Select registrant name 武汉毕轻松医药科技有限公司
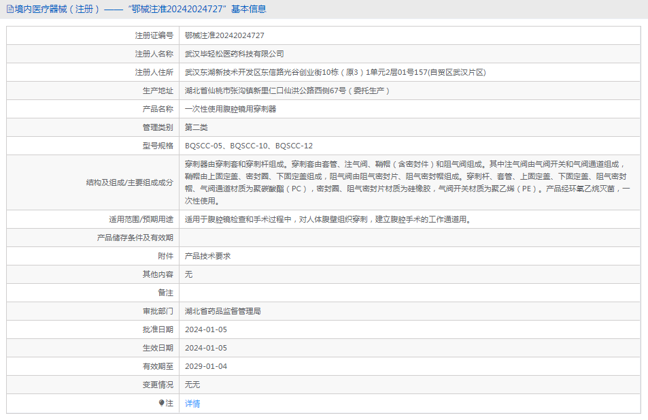This screenshot has width=648, height=420. pos(235,54)
